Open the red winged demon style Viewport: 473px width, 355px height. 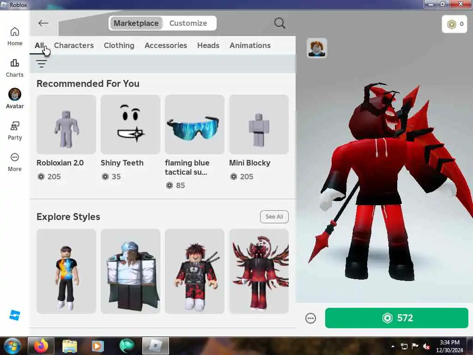click(259, 271)
